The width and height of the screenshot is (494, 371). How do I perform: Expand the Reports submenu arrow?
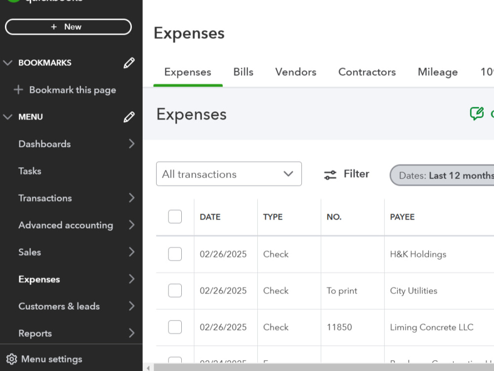131,333
